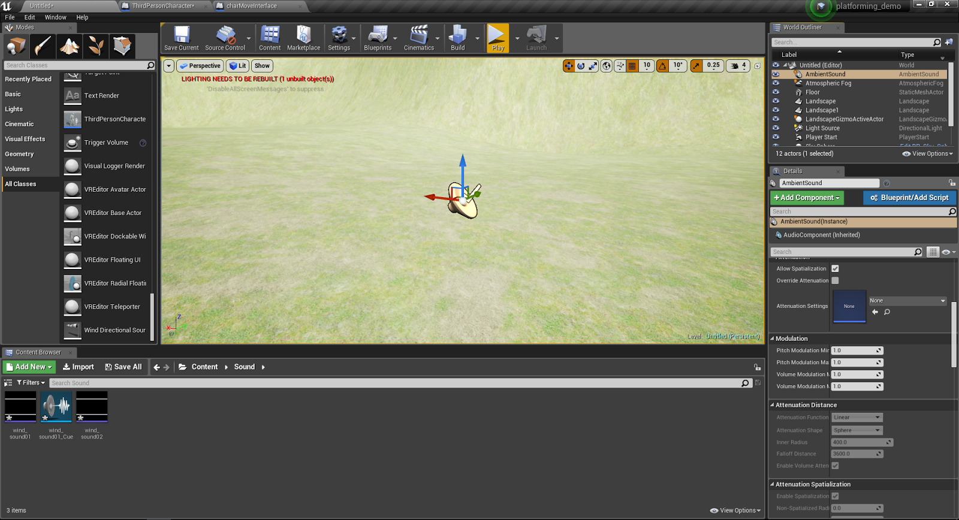The height and width of the screenshot is (520, 959).
Task: Open Attenuation Settings asset dropdown
Action: point(907,301)
